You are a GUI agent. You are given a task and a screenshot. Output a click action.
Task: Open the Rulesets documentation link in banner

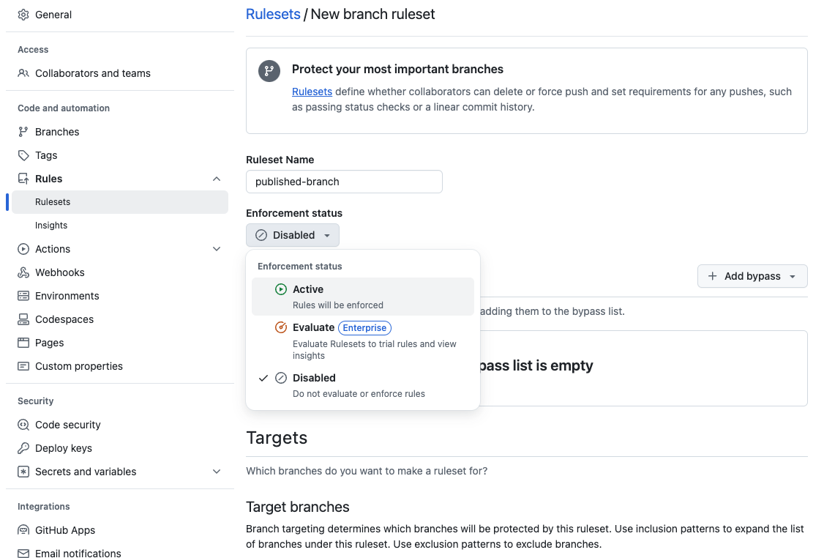pos(312,92)
